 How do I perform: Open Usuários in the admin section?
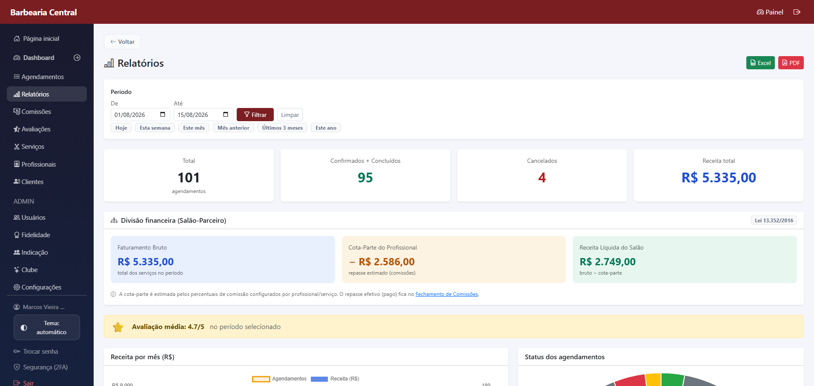(47, 218)
